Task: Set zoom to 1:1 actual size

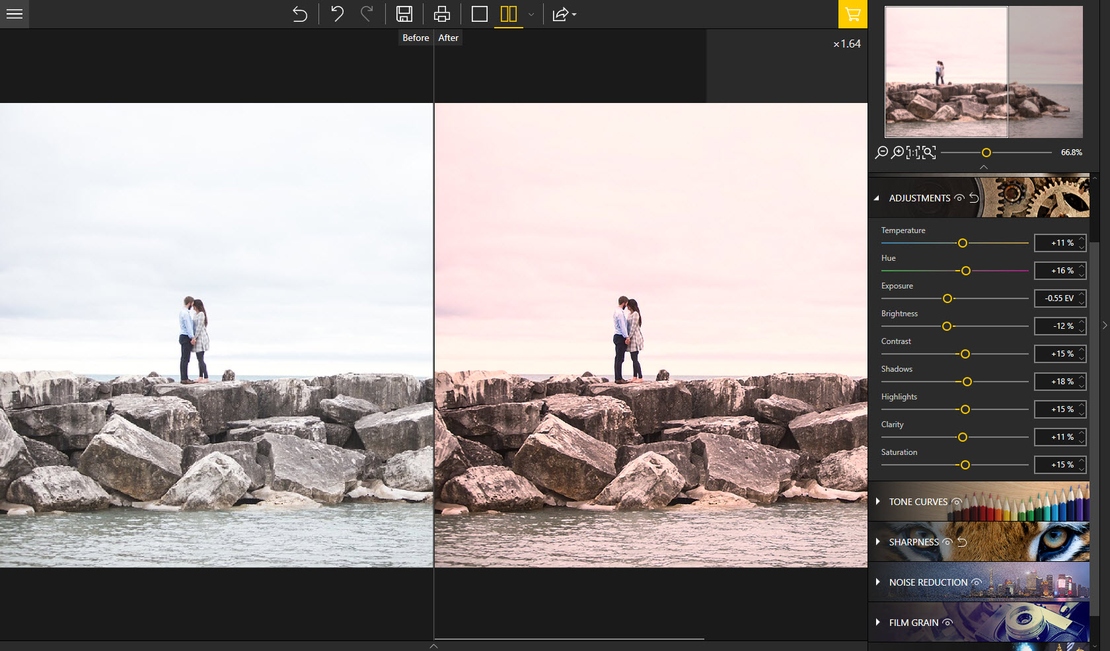Action: pyautogui.click(x=912, y=153)
